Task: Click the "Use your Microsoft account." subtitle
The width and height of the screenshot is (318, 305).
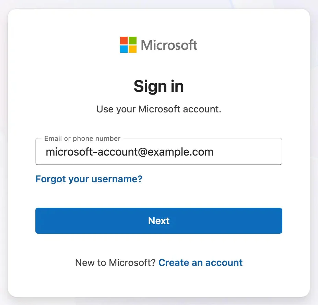Action: (159, 109)
